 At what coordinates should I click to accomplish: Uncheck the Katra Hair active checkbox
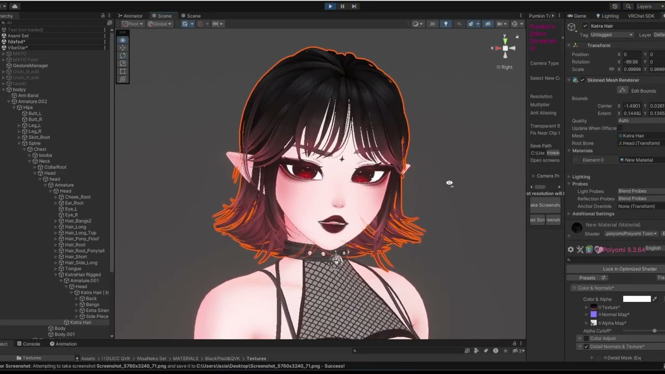coord(586,26)
